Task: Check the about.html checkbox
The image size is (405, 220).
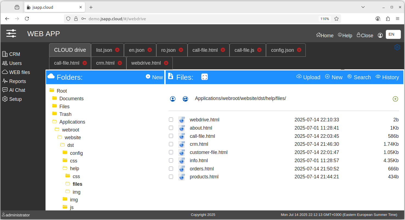Action: [171, 128]
